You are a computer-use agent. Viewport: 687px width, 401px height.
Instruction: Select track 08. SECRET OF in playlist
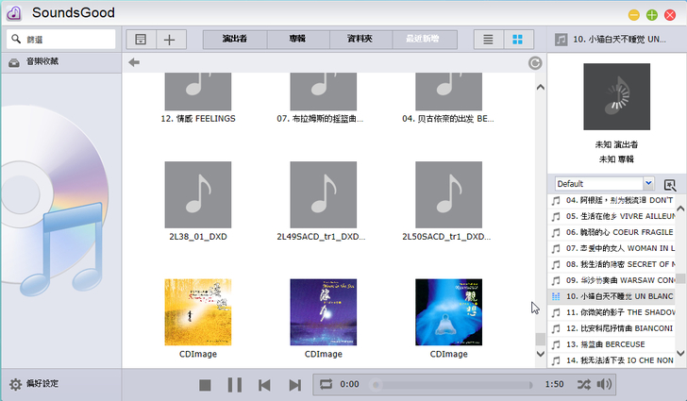point(612,264)
